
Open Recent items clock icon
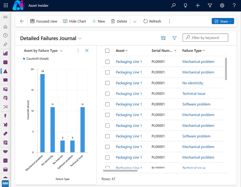pyautogui.click(x=5, y=35)
